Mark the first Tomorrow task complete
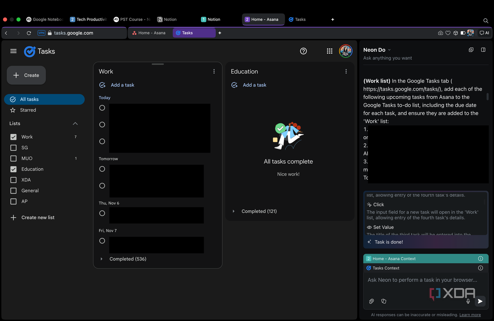The height and width of the screenshot is (321, 494). click(102, 169)
